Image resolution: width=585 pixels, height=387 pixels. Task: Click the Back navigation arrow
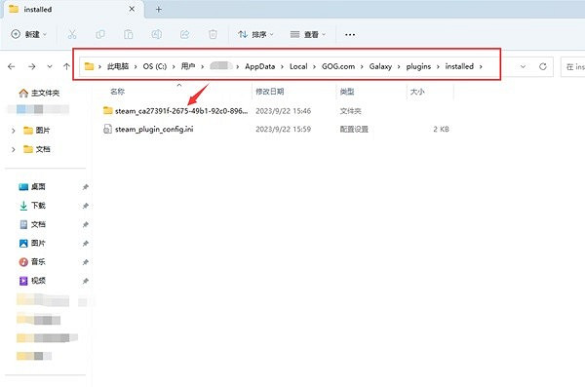[x=12, y=66]
